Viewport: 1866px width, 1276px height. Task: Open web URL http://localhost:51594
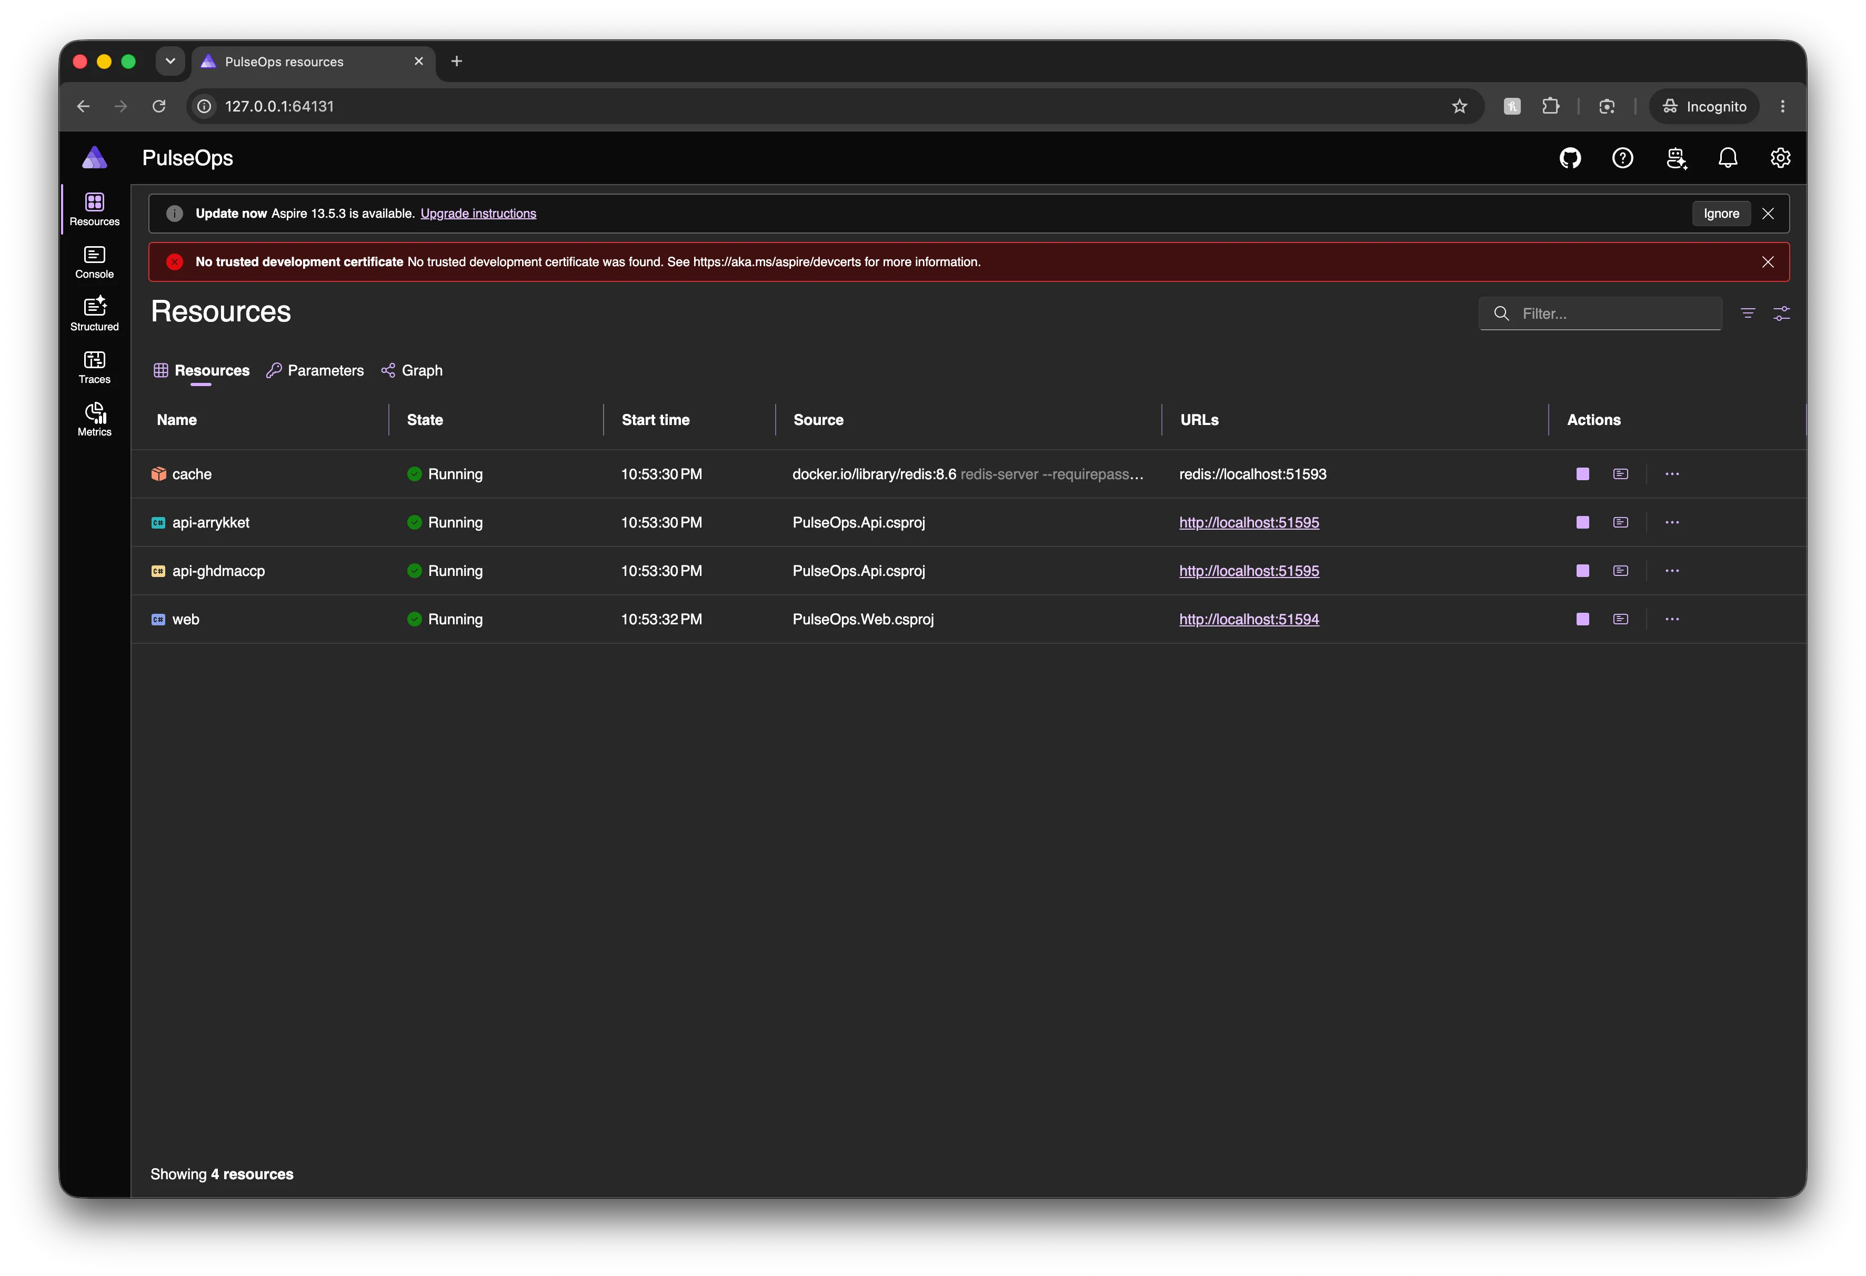(1249, 620)
